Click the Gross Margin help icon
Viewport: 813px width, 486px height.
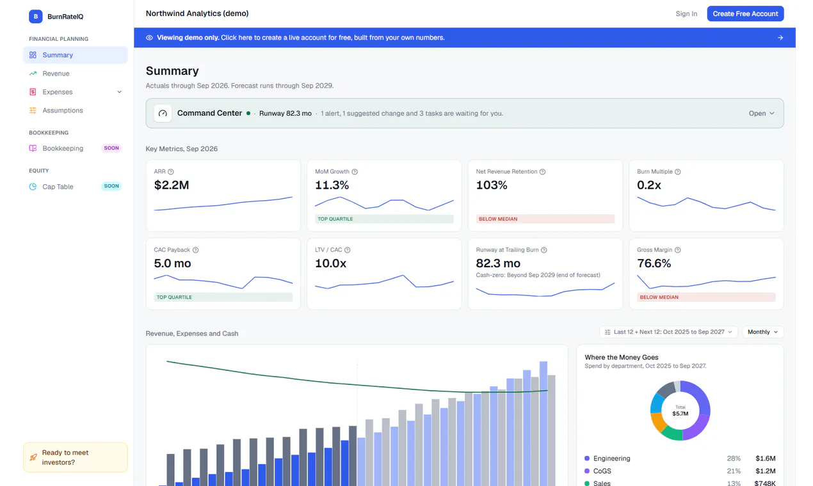(x=678, y=250)
